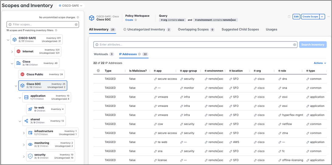Open the Usages tab

coord(271,29)
